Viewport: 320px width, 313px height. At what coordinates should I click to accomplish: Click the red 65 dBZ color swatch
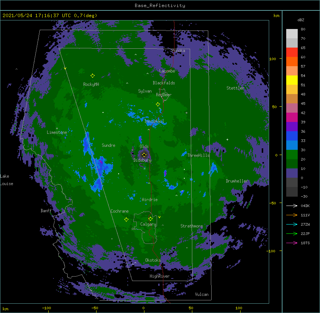pos(292,52)
